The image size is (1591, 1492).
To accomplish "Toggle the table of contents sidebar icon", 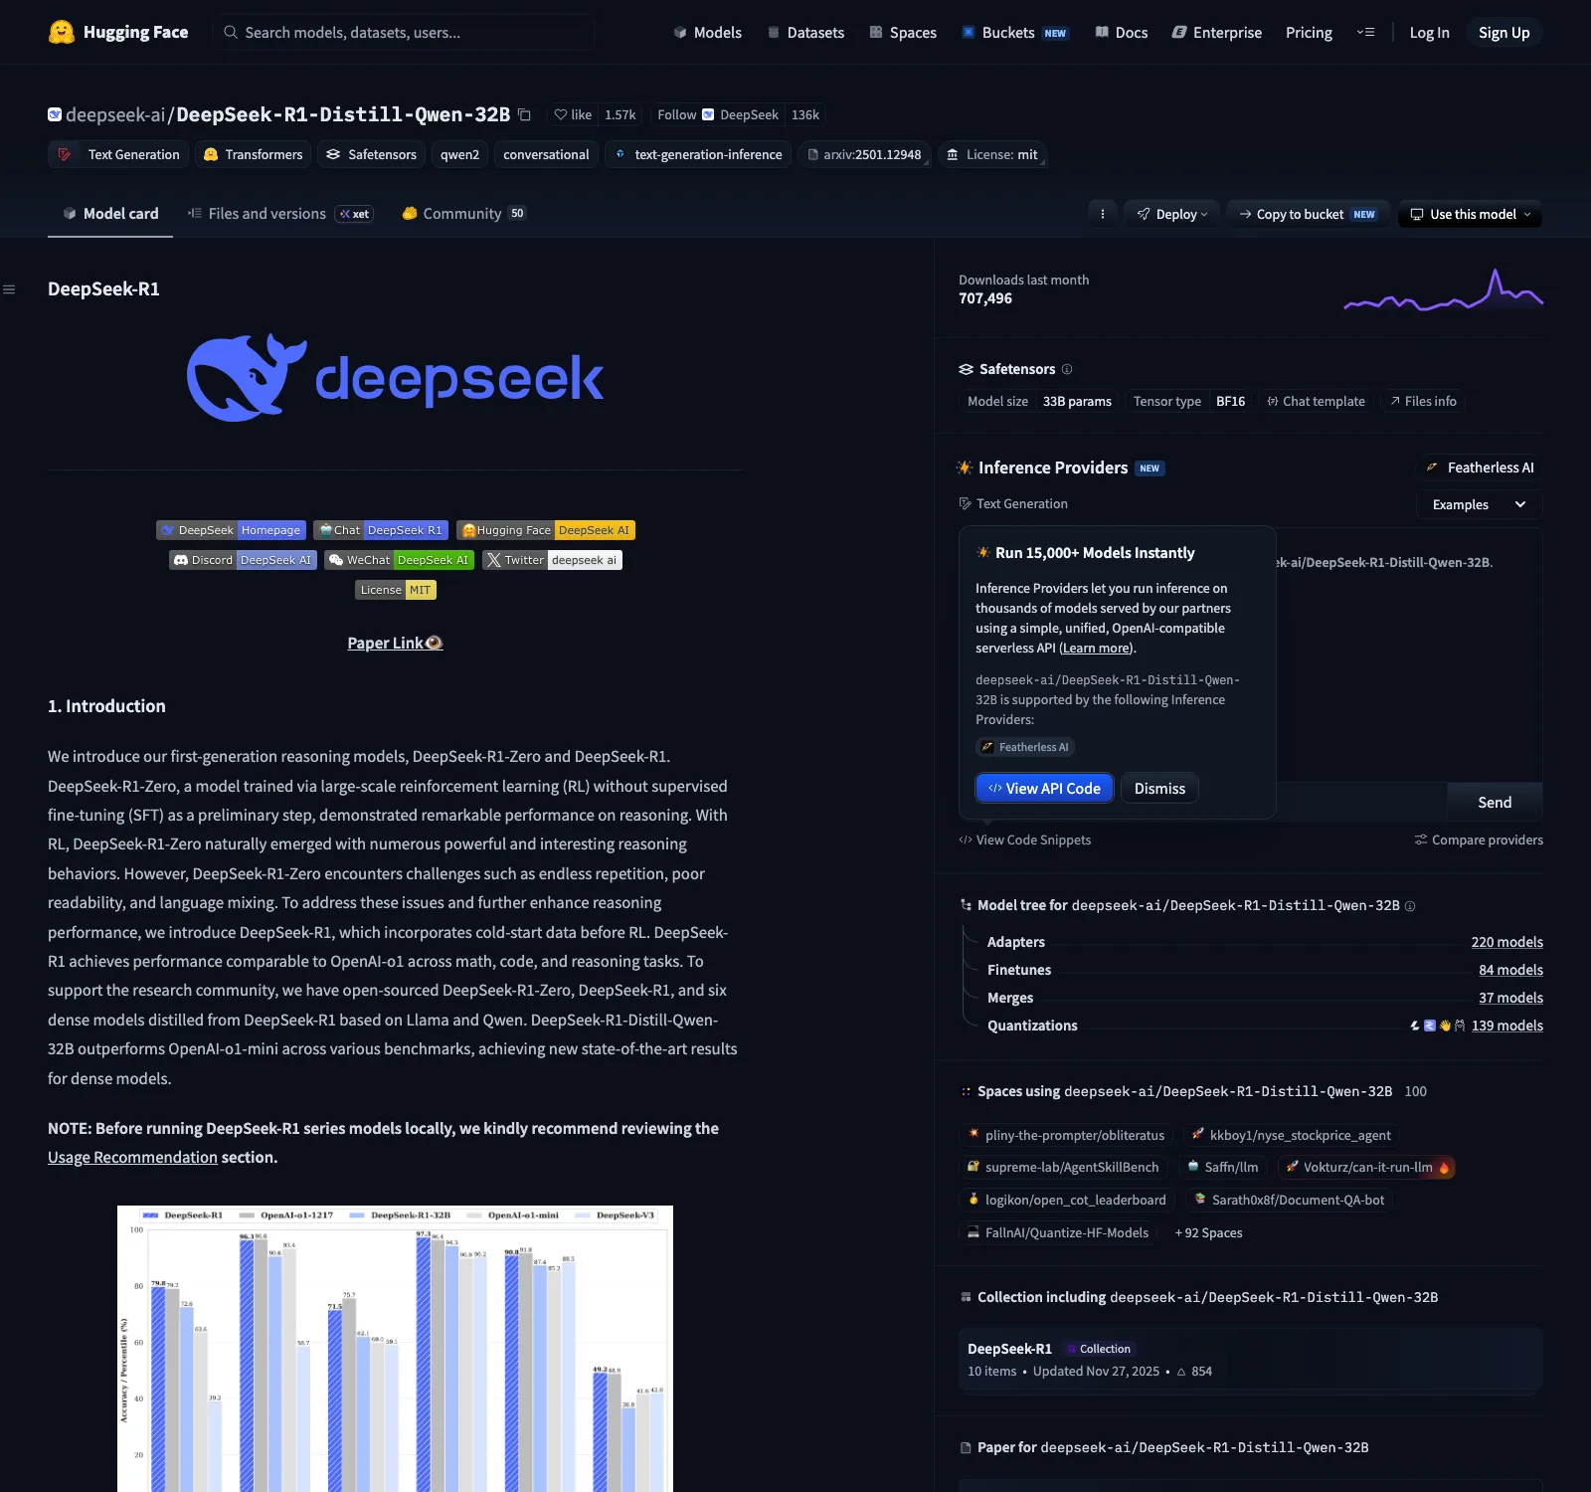I will (9, 289).
